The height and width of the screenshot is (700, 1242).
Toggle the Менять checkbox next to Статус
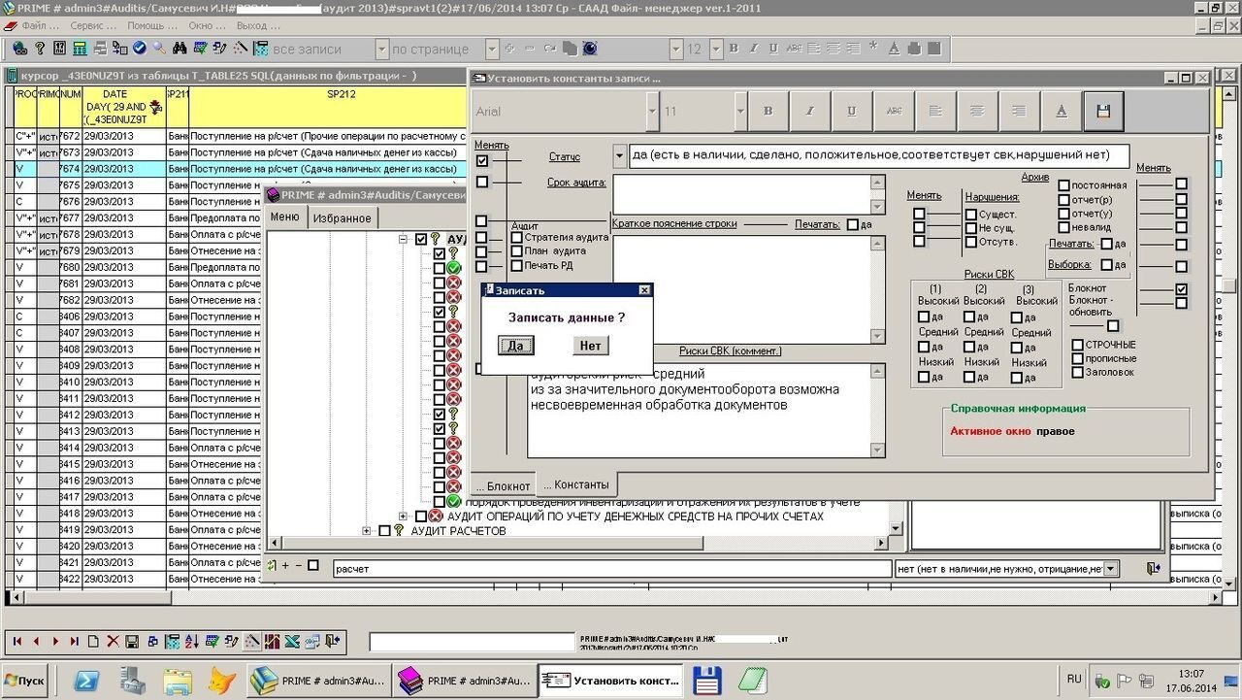[482, 160]
